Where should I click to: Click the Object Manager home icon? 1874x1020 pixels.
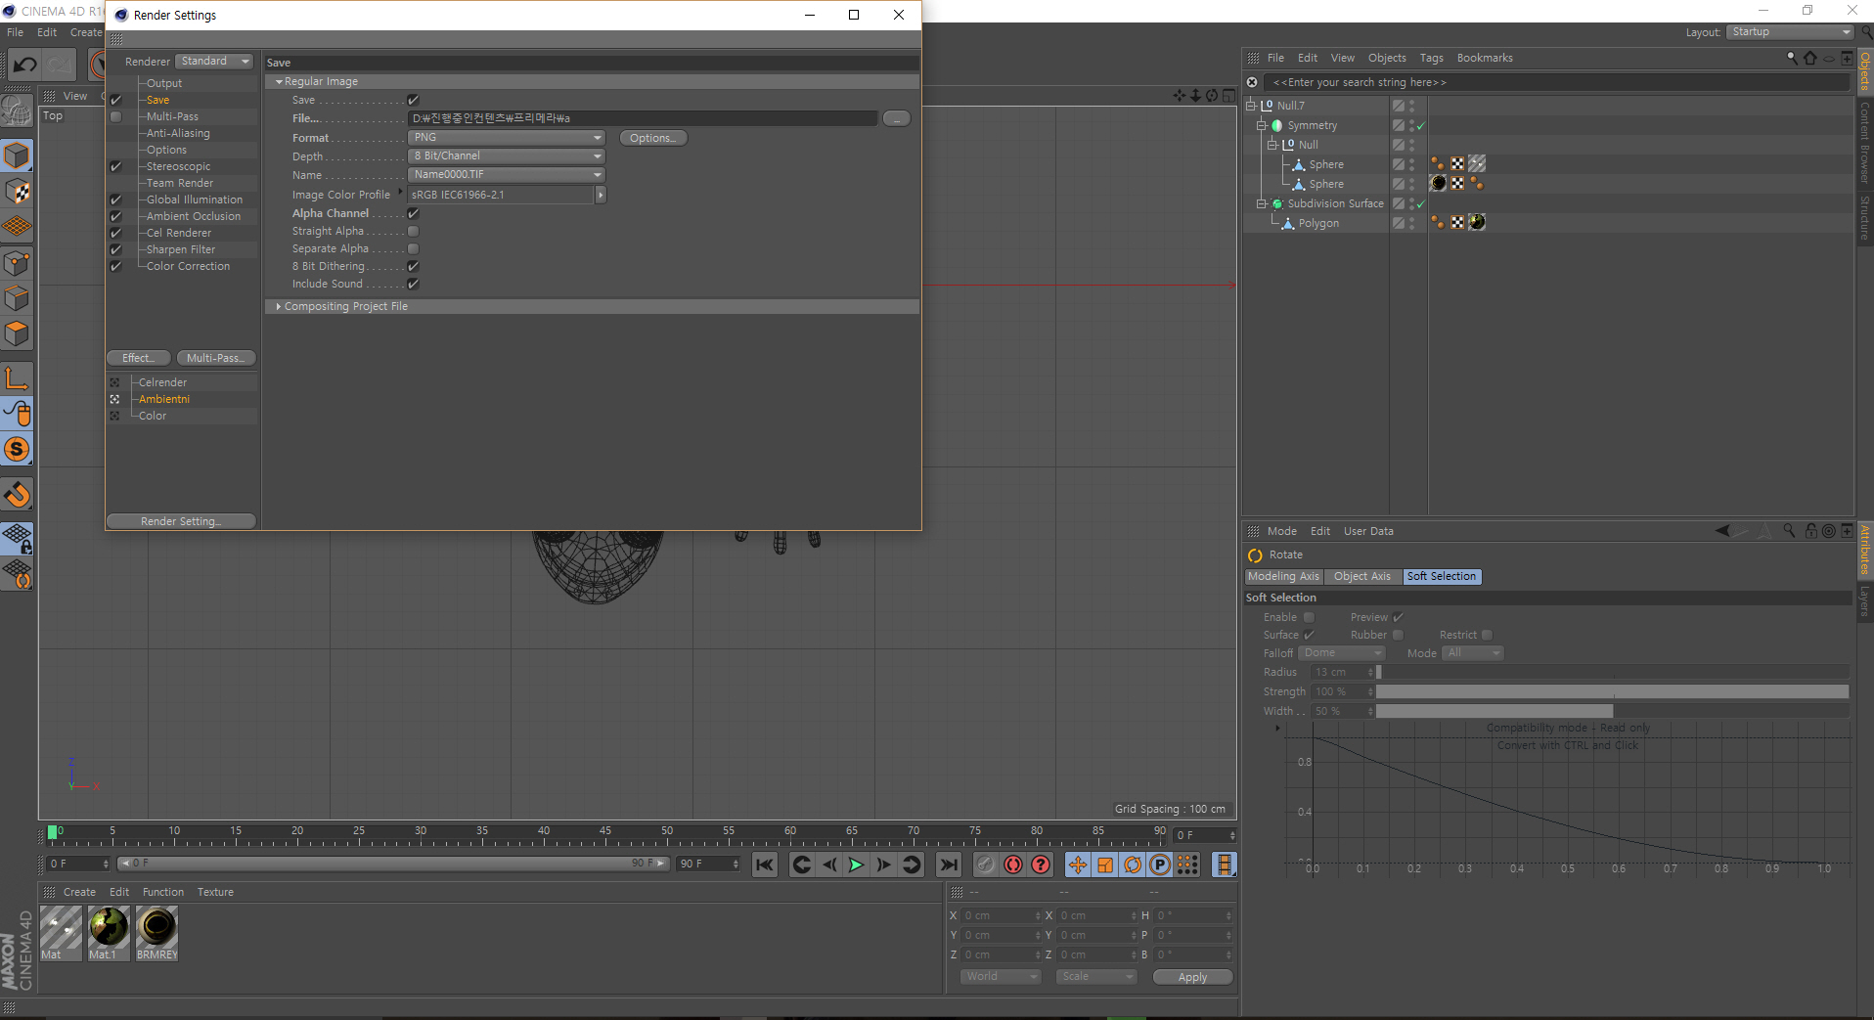[x=1810, y=58]
